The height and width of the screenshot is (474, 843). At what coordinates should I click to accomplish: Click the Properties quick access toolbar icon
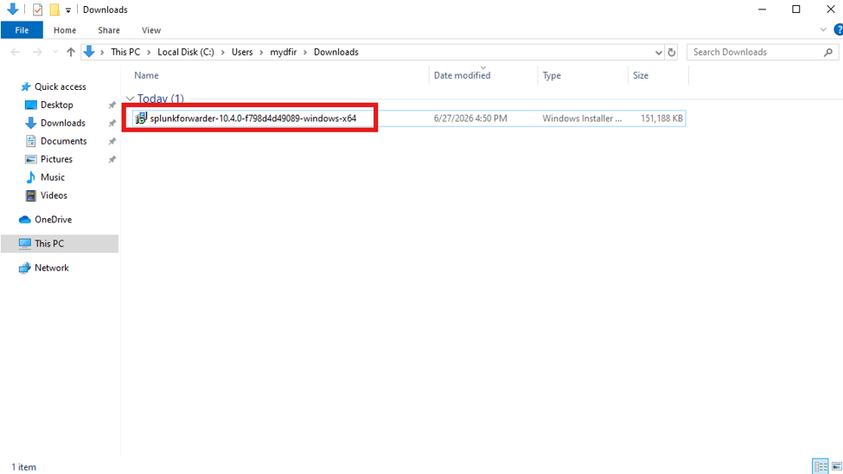[x=38, y=10]
